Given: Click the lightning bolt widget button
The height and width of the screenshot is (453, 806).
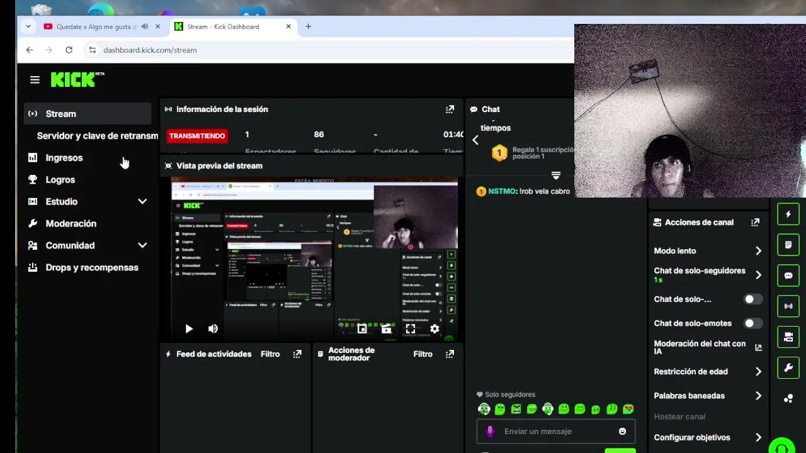Looking at the screenshot, I should [x=788, y=215].
